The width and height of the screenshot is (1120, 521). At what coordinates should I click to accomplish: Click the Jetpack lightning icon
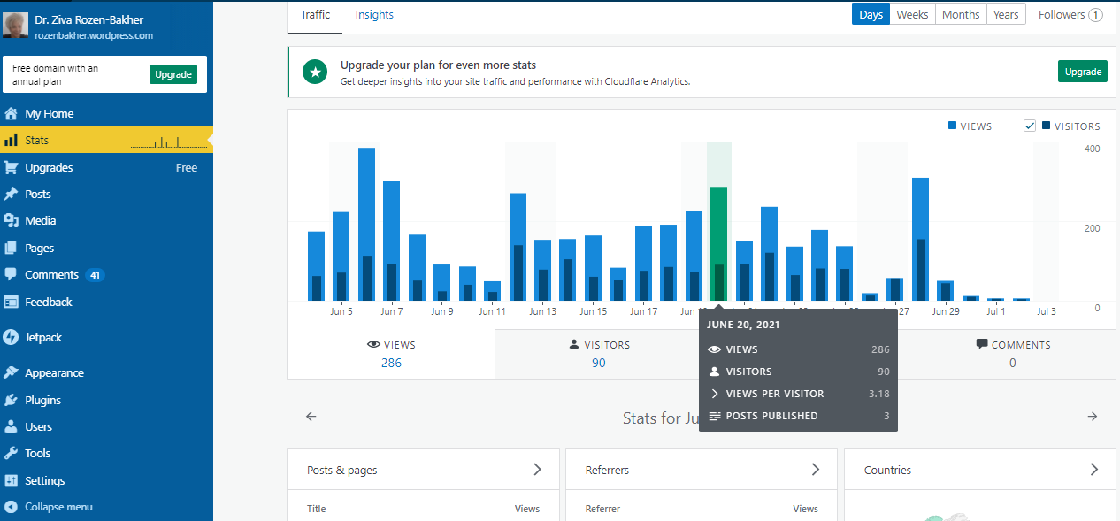(x=11, y=337)
